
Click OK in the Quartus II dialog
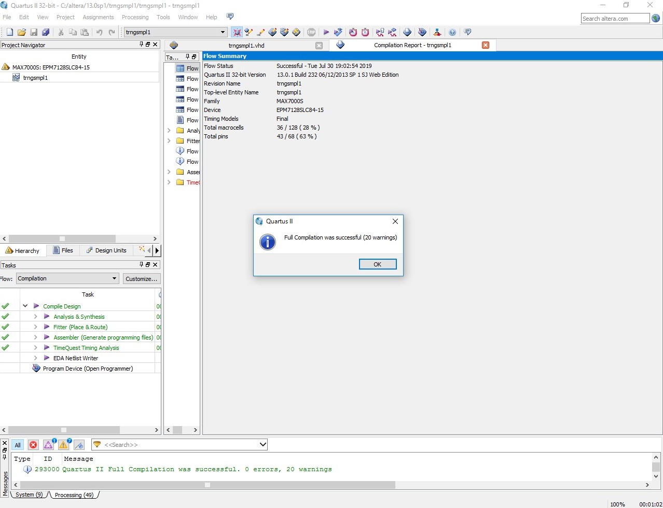tap(378, 264)
